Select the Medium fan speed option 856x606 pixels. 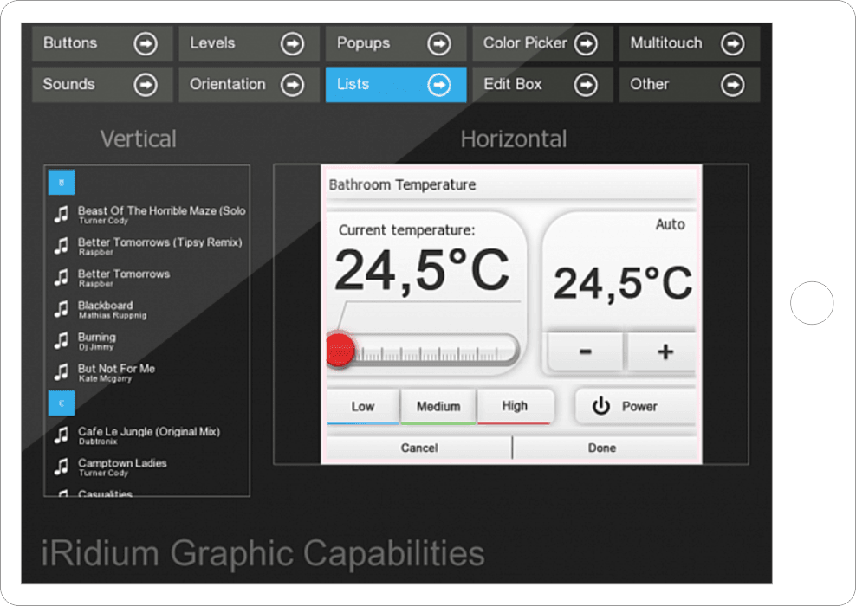point(438,406)
